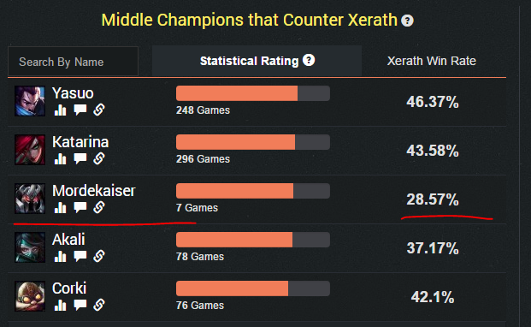Open Akali's link chain icon
This screenshot has width=531, height=327.
[x=99, y=256]
